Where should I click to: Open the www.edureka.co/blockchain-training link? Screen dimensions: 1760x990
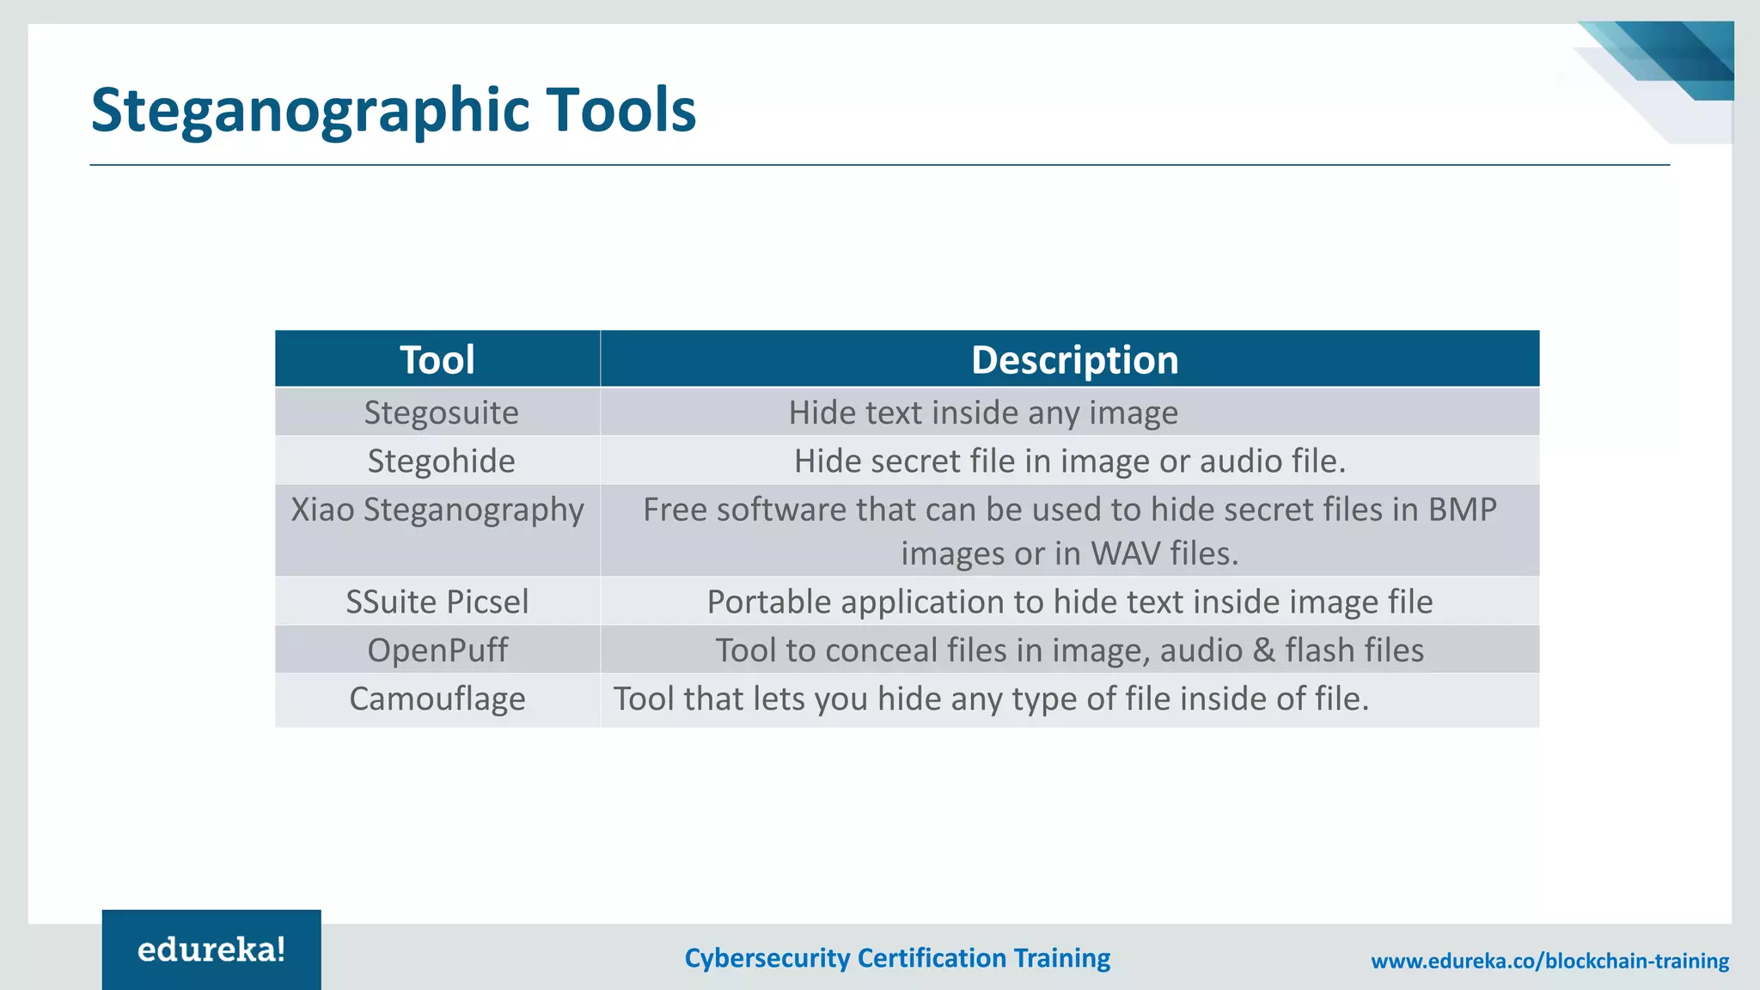point(1549,961)
